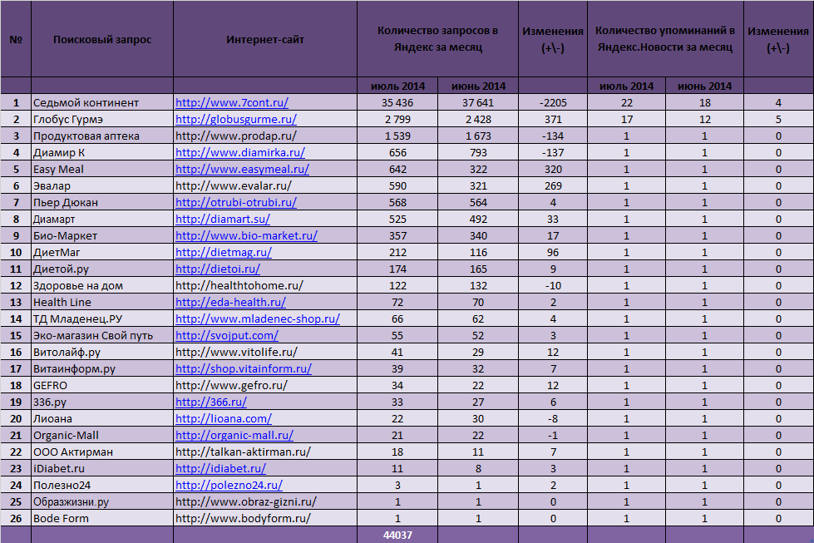This screenshot has height=543, width=814.
Task: Open the http://lioana.com/ link
Action: point(223,418)
